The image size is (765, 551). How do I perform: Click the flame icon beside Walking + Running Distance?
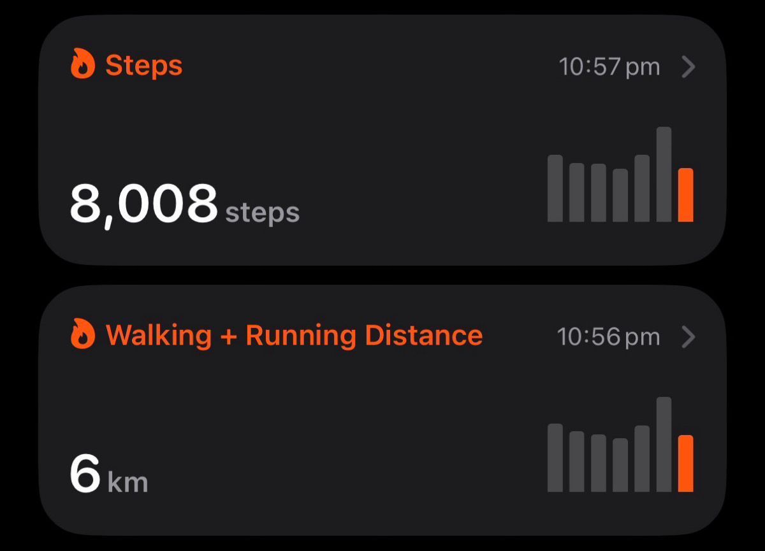click(83, 335)
